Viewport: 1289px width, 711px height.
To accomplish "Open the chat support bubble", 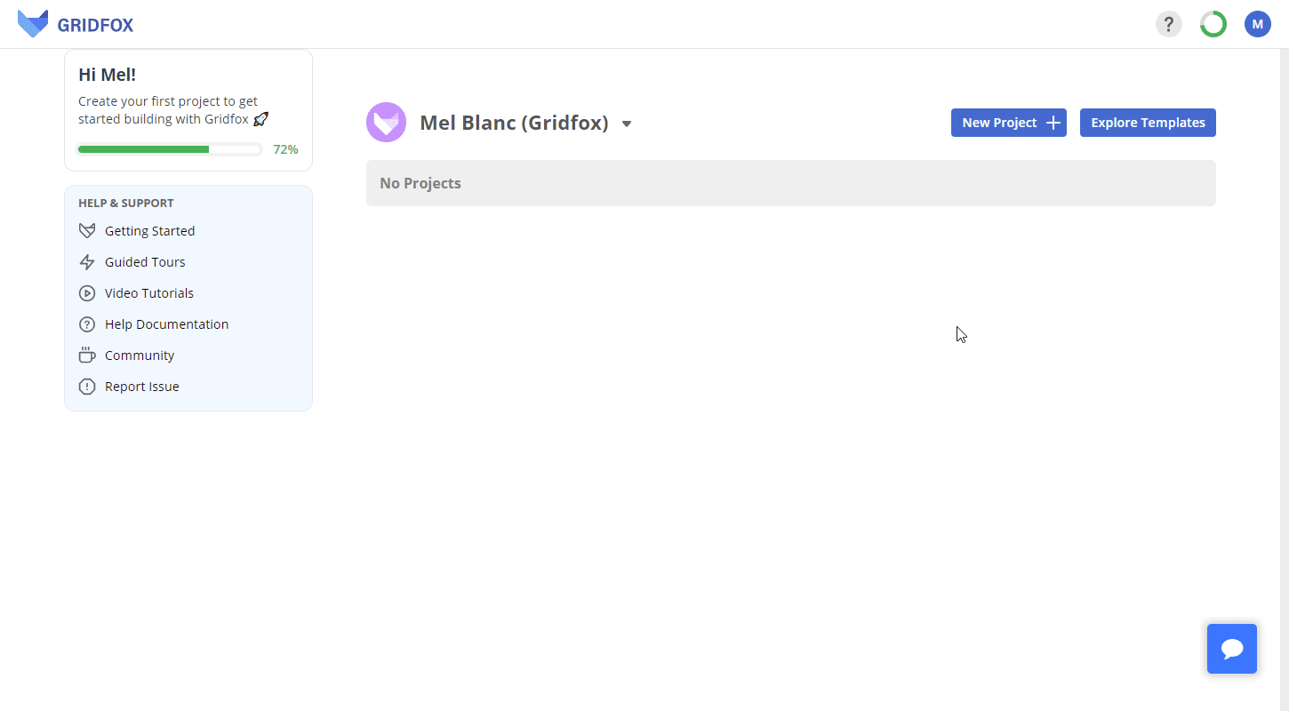I will tap(1232, 649).
